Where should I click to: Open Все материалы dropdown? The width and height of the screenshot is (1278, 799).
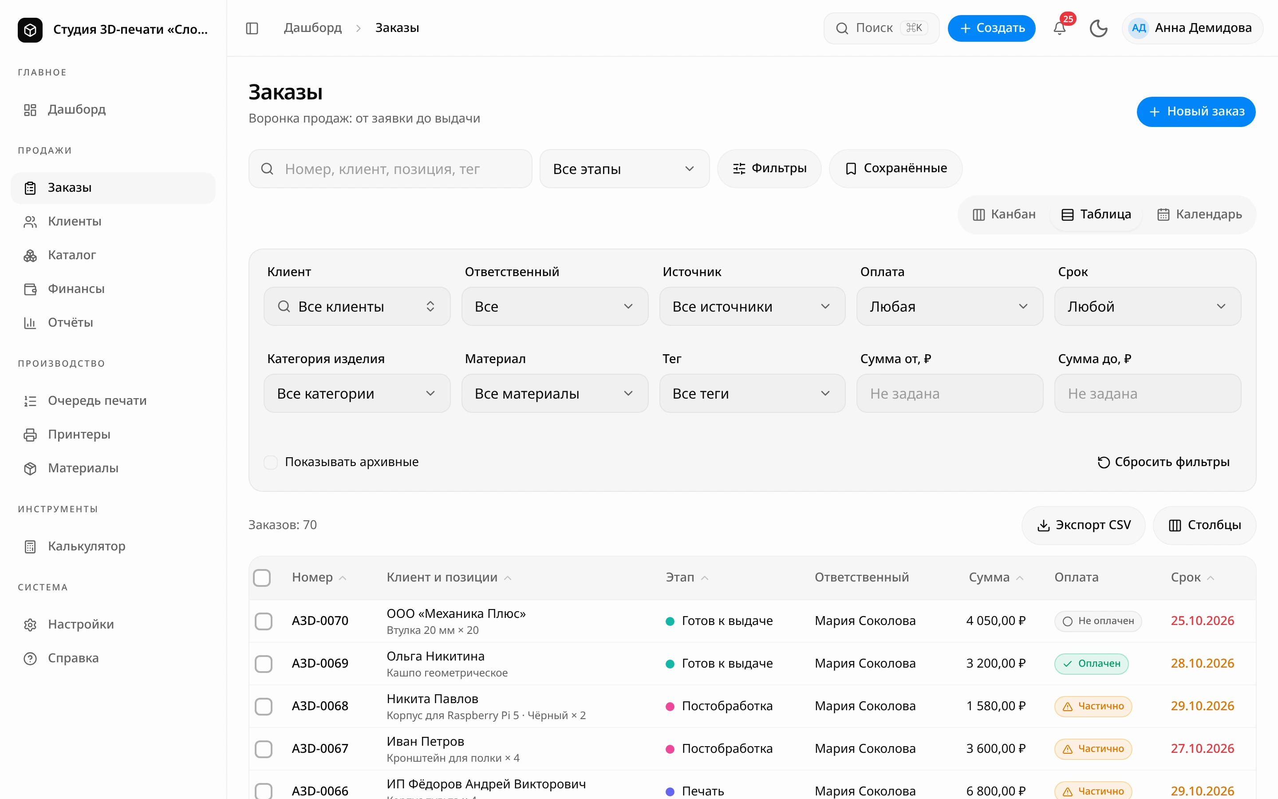(555, 394)
